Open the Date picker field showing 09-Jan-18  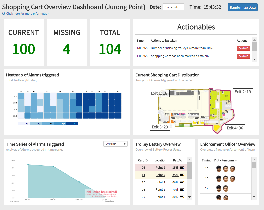pos(174,7)
